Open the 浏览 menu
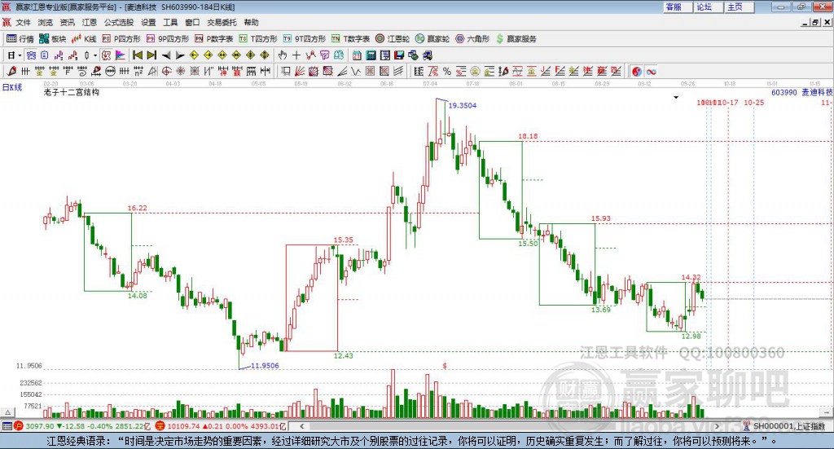 click(x=46, y=22)
